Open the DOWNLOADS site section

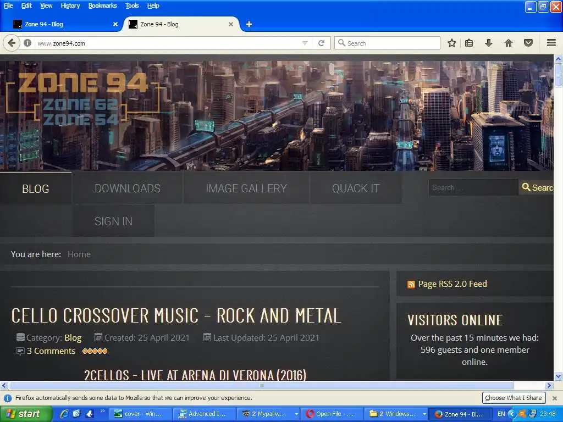[128, 188]
